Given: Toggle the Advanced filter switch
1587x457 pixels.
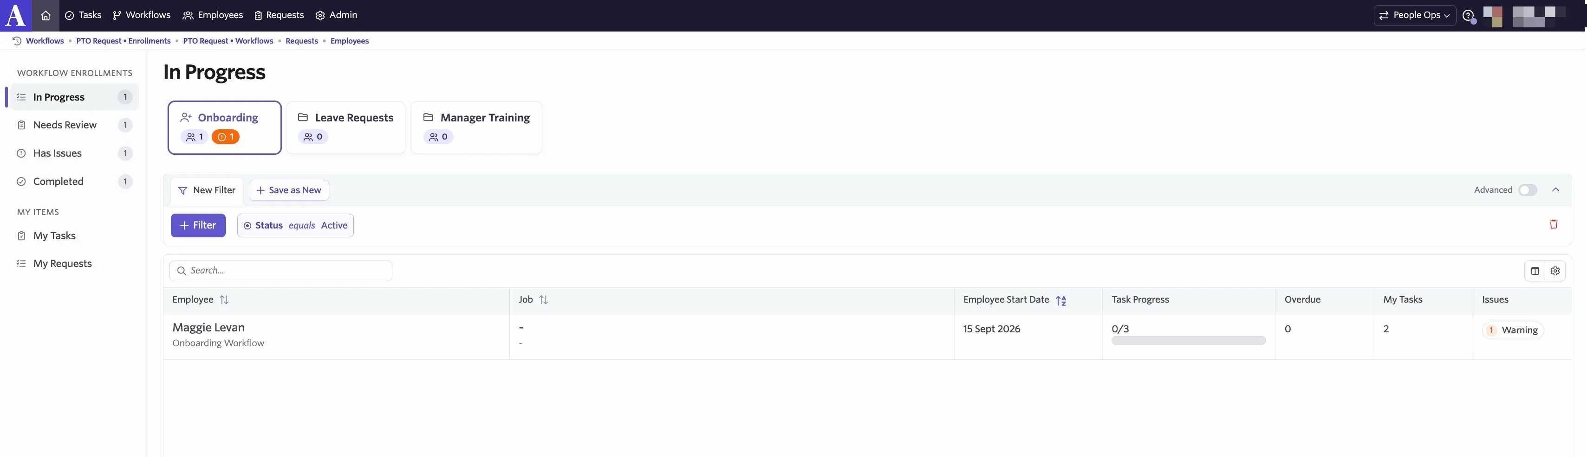Looking at the screenshot, I should pyautogui.click(x=1527, y=190).
